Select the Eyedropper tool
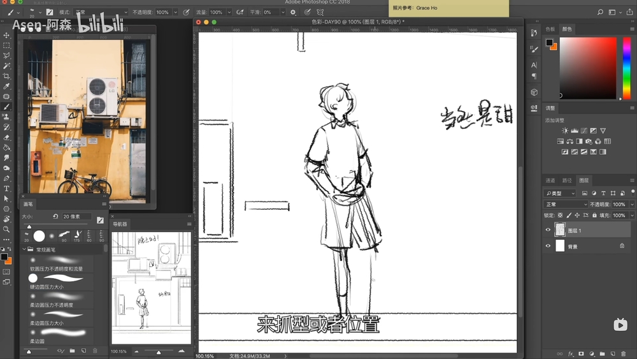Viewport: 637px width, 359px height. pos(6,87)
